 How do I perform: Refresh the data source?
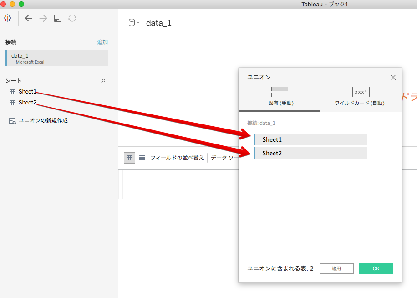point(73,18)
